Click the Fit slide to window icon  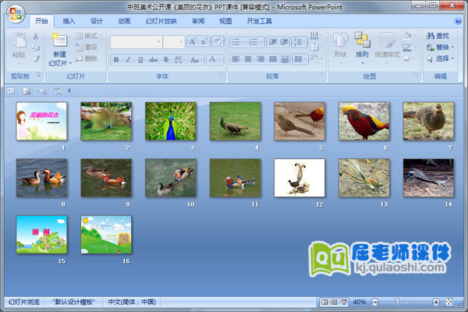(449, 302)
